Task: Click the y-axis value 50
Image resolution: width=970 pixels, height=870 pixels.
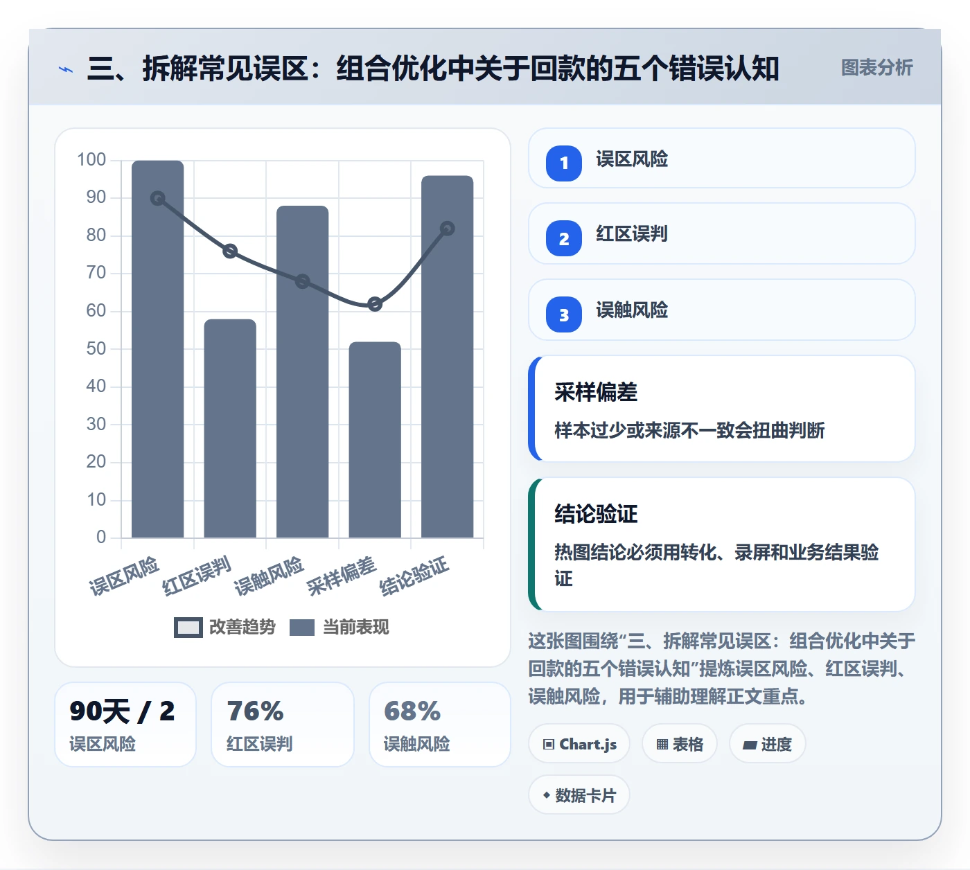Action: point(96,348)
